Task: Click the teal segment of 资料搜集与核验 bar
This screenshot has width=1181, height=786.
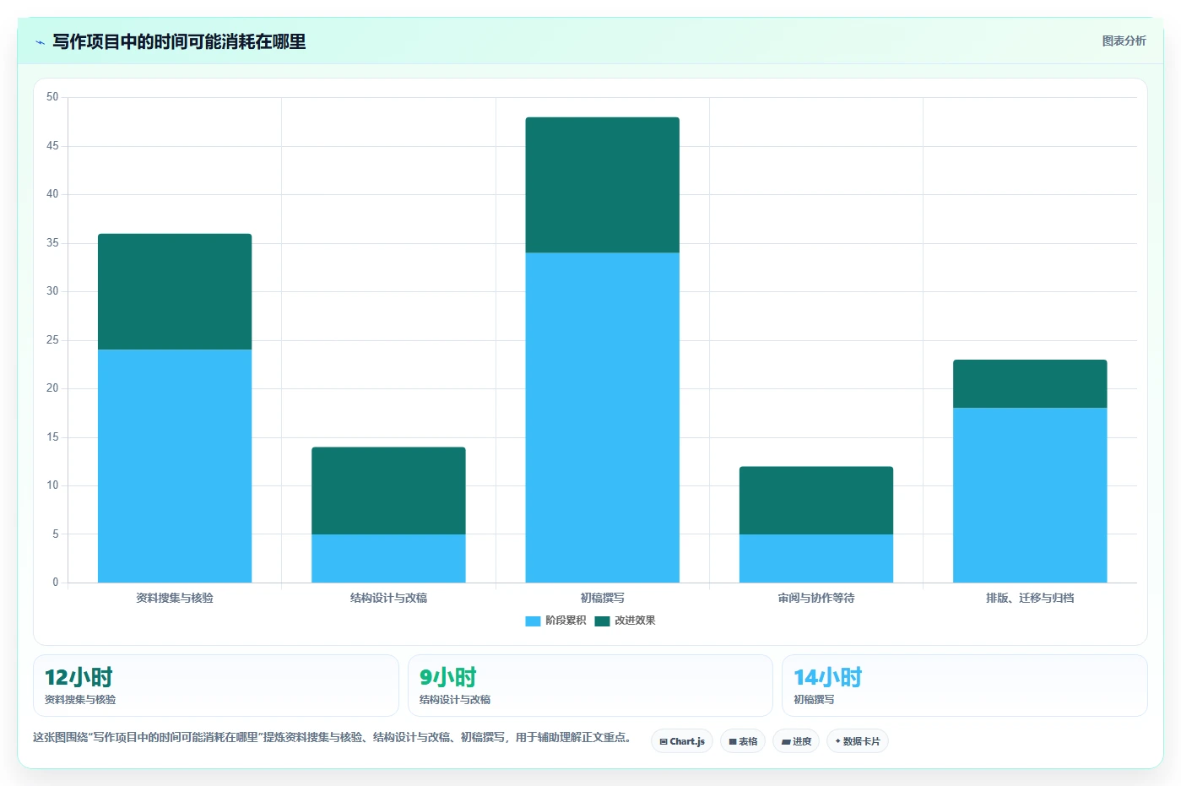Action: click(175, 291)
